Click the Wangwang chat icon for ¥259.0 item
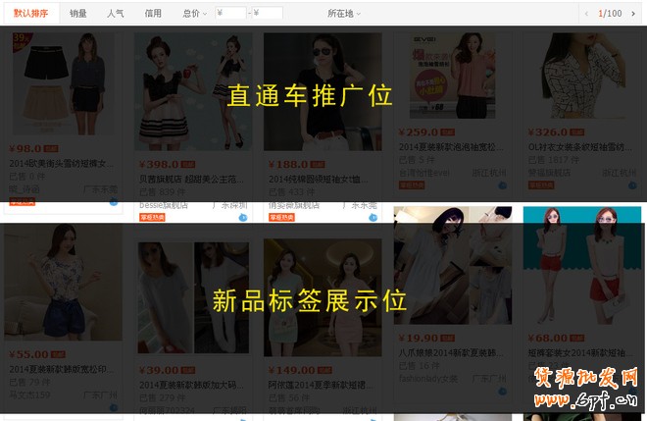Screen dimensions: 647x421 (502, 184)
